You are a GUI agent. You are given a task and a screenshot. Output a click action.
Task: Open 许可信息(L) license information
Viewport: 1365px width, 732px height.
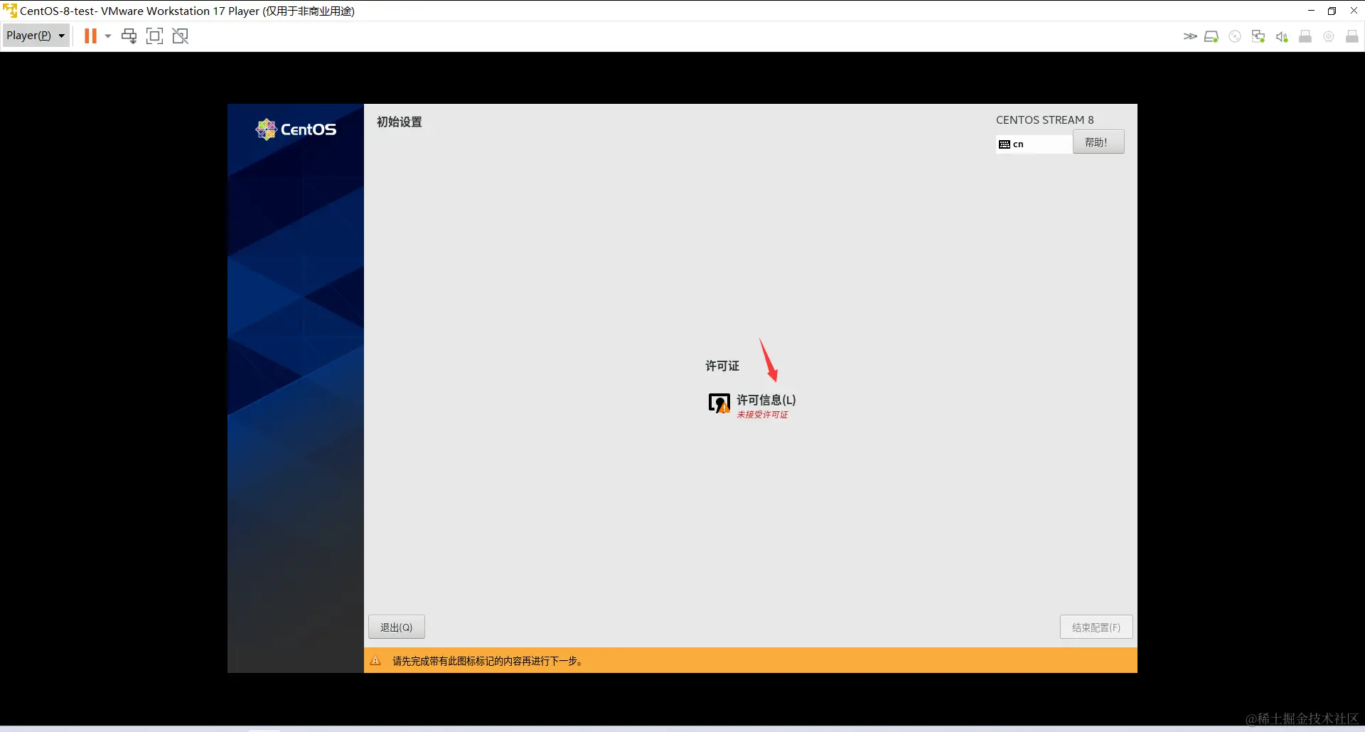pyautogui.click(x=766, y=400)
